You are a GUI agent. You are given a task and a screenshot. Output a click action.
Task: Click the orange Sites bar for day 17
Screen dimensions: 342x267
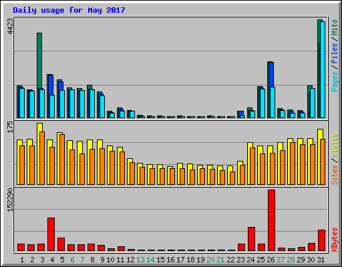(182, 176)
